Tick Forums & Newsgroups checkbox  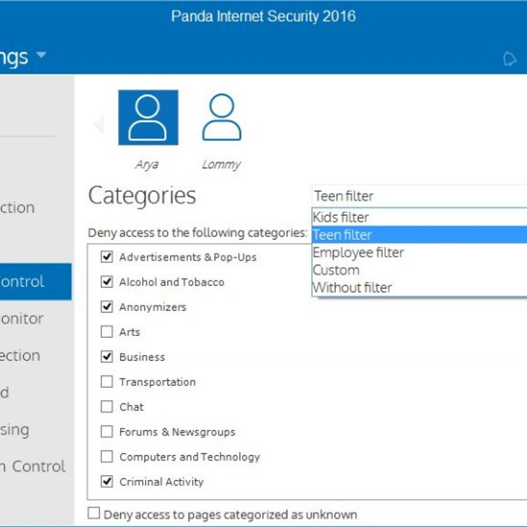[107, 432]
